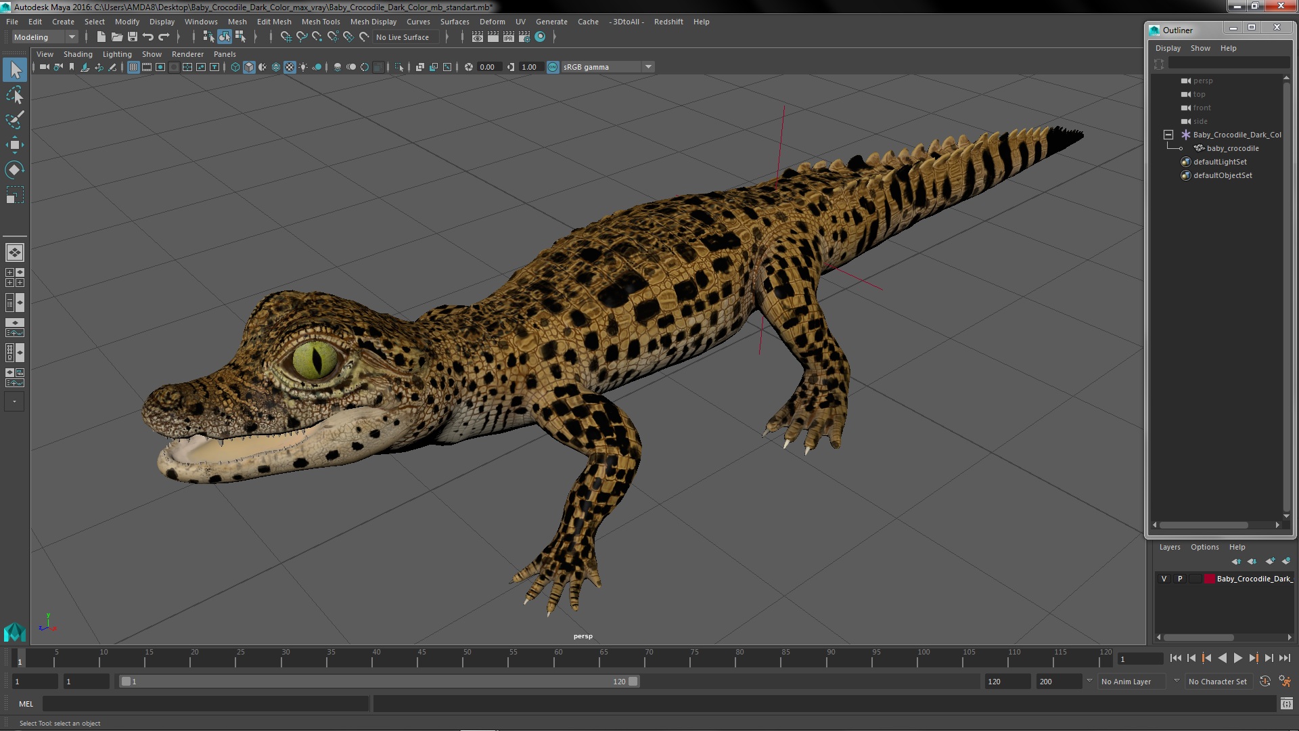
Task: Activate the Select tool arrow
Action: (x=15, y=70)
